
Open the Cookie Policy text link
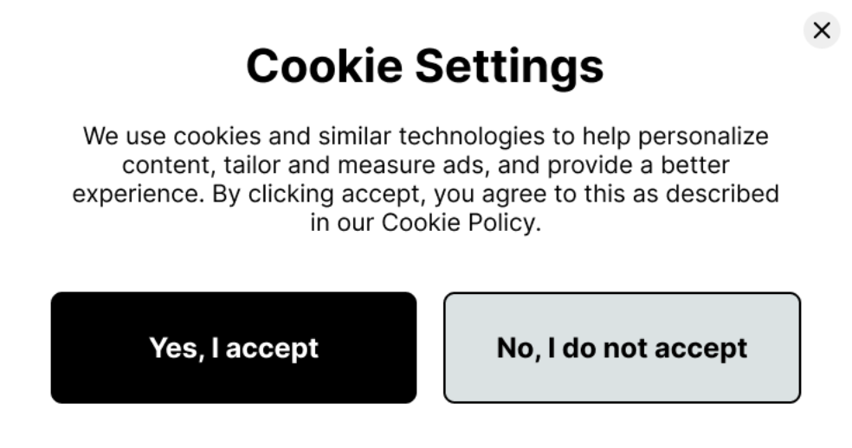(x=459, y=222)
